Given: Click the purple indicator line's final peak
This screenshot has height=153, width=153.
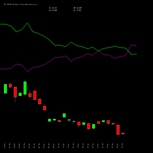Looking at the screenshot, I should (131, 45).
